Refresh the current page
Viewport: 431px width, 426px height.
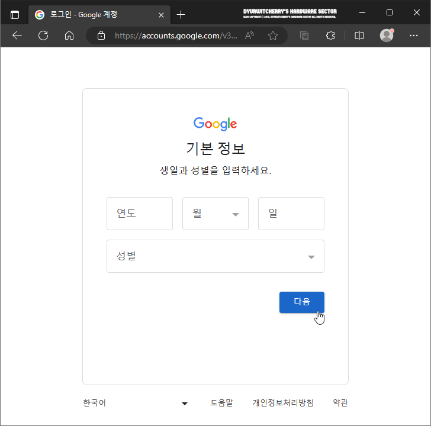(x=43, y=35)
